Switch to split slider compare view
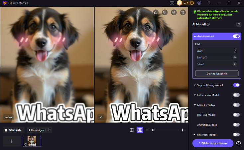Viewport: 244px width, 150px height. pos(132,130)
